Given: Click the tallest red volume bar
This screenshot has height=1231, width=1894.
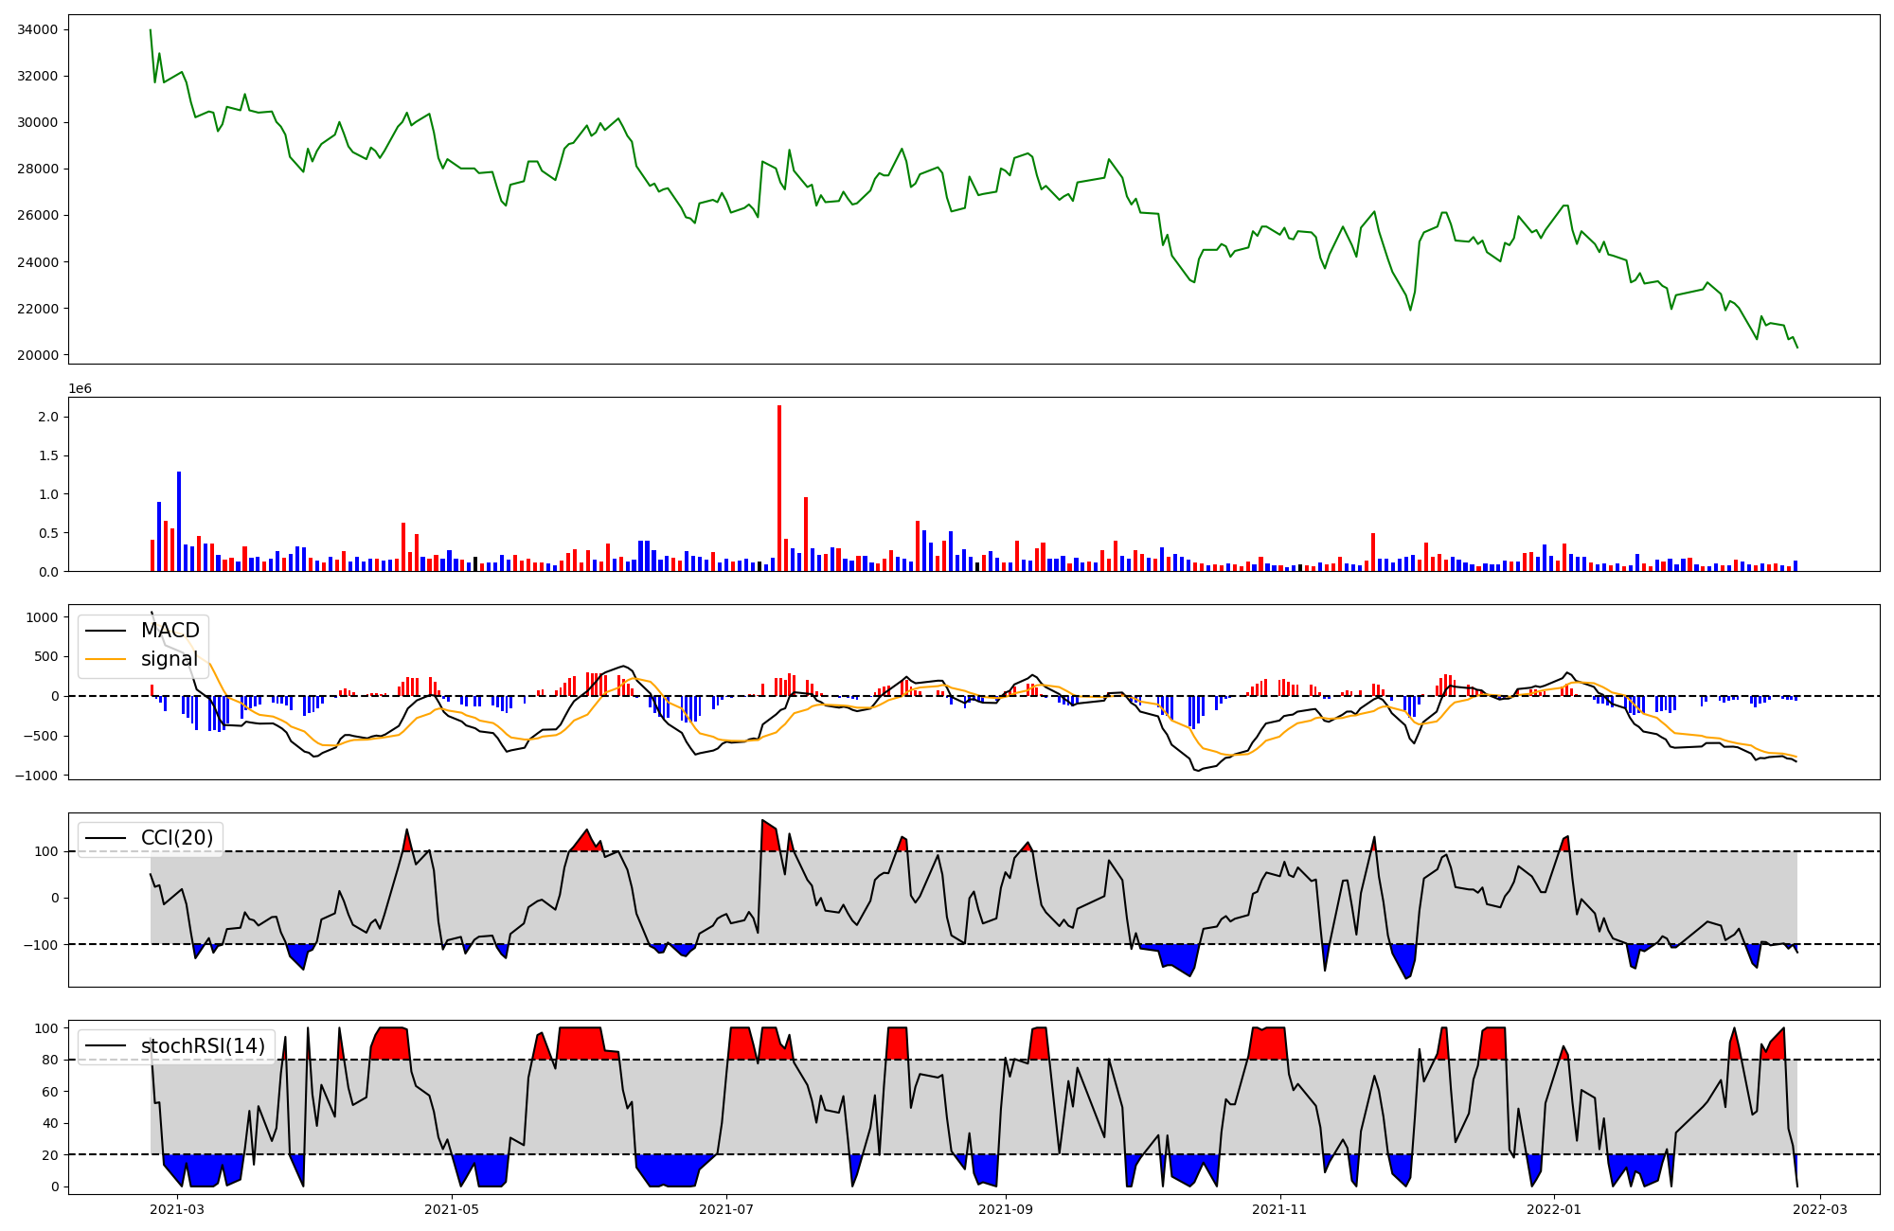Looking at the screenshot, I should pyautogui.click(x=779, y=488).
